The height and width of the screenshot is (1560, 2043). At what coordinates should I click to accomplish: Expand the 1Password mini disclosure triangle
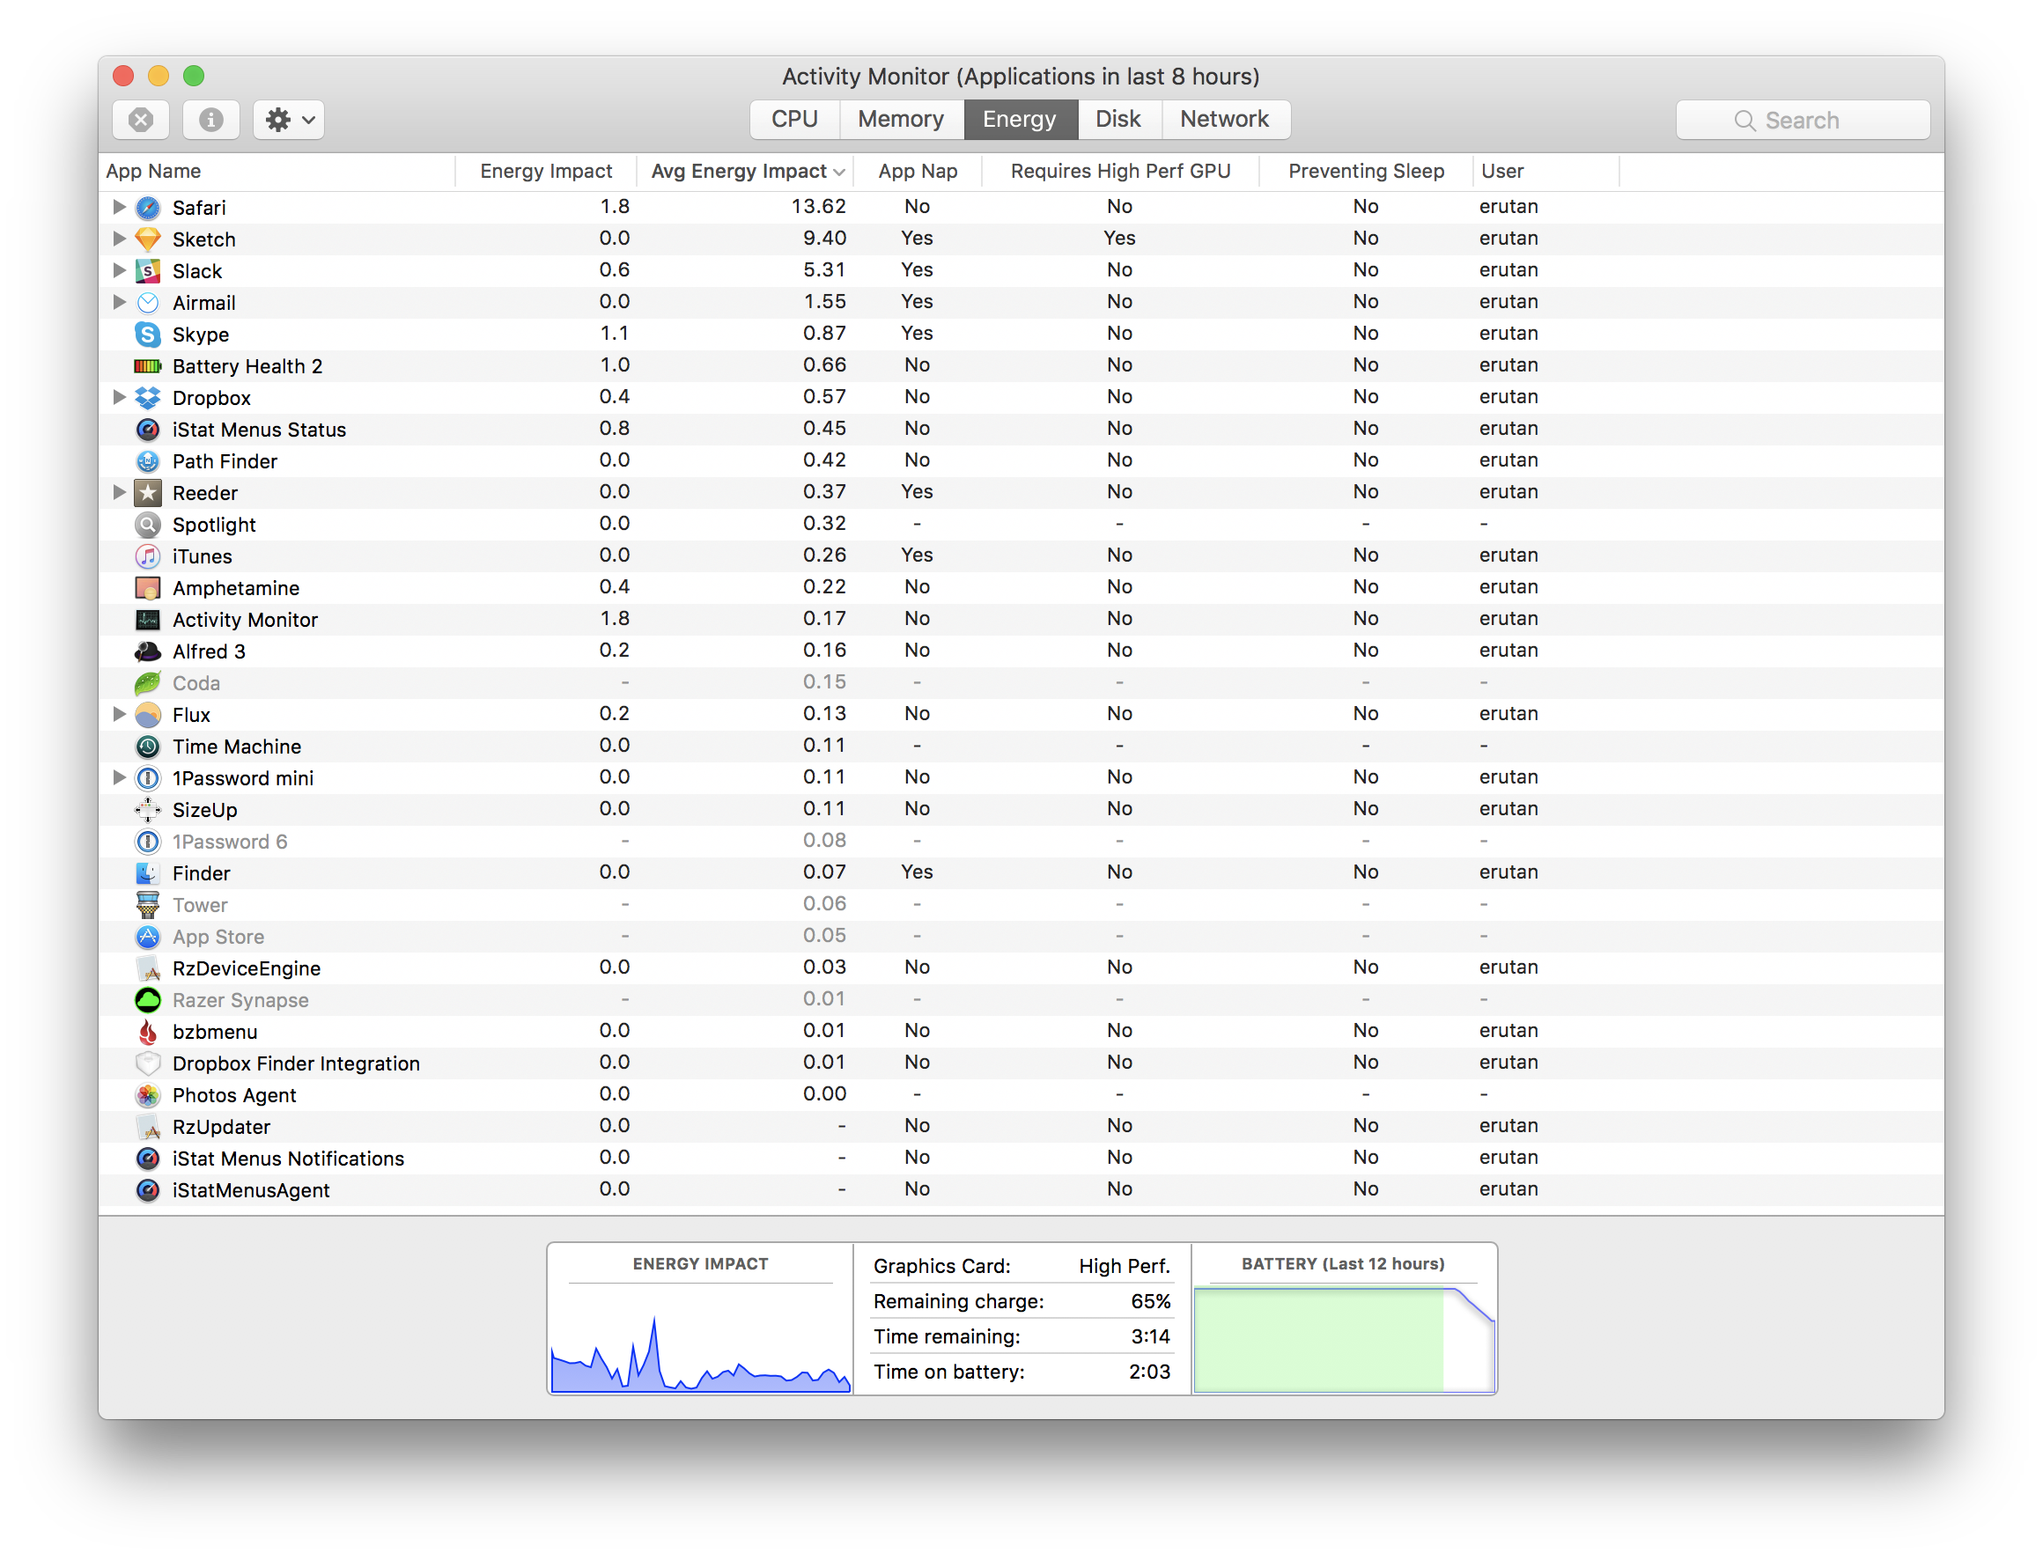click(x=119, y=777)
